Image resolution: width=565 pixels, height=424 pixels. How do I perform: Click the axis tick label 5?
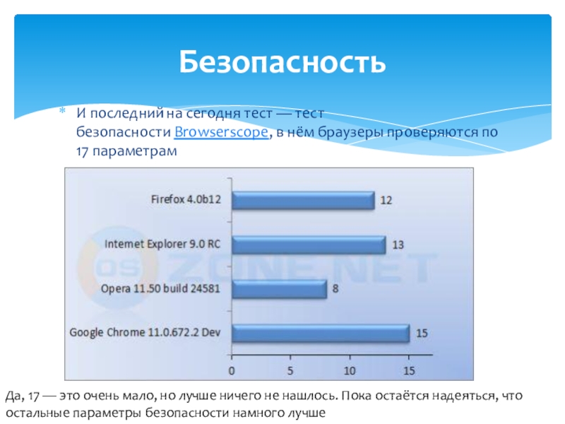coord(290,370)
